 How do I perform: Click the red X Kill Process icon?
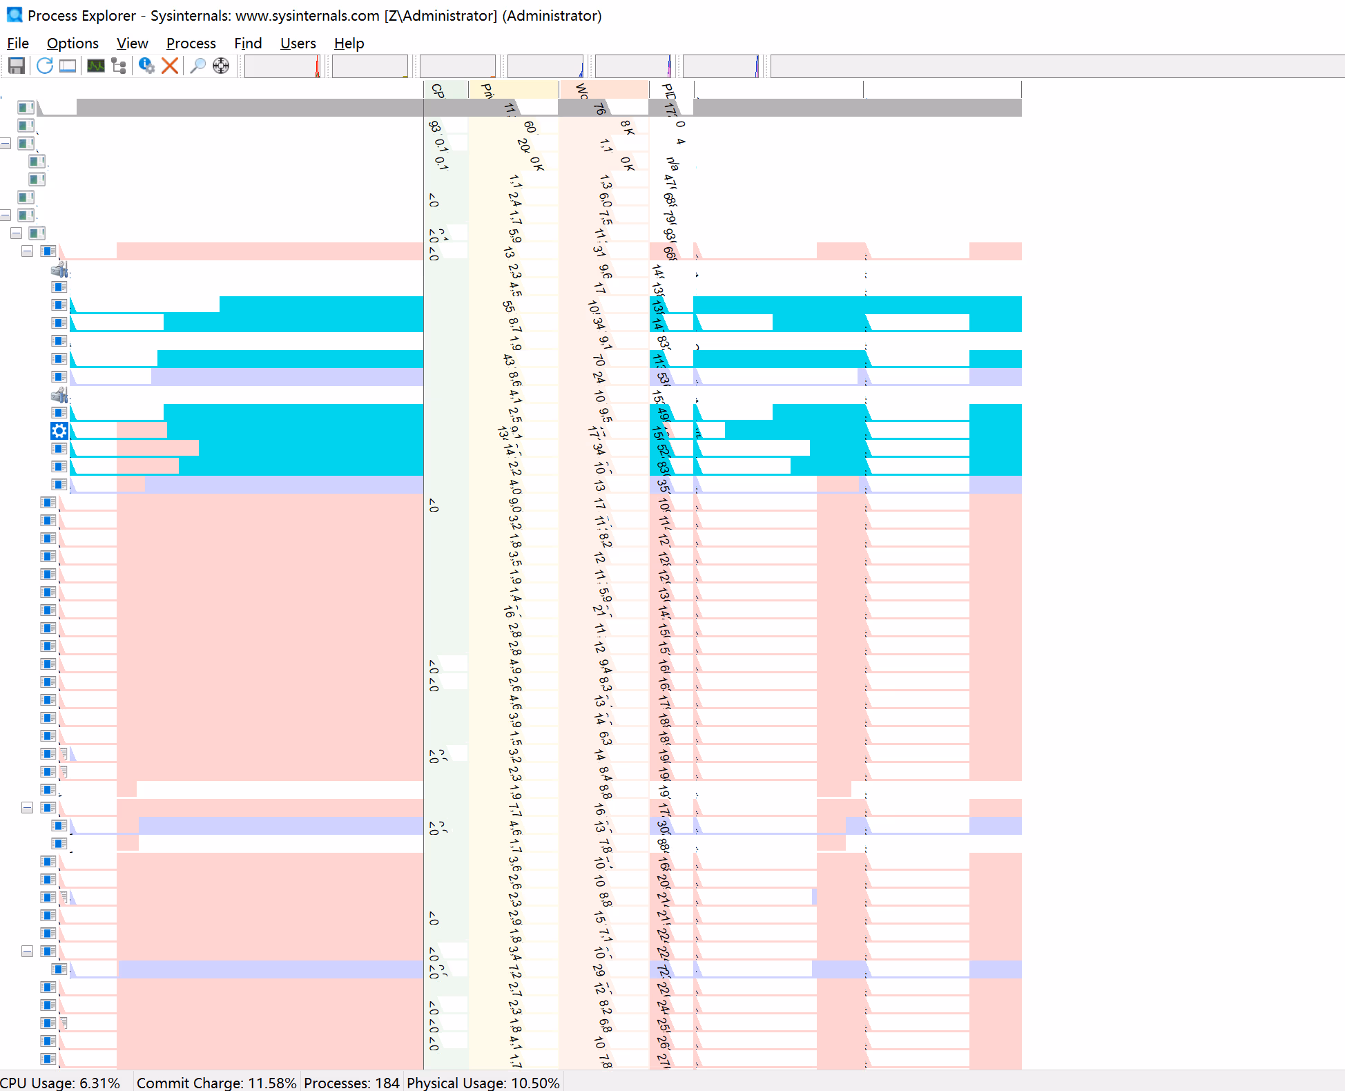(x=170, y=66)
